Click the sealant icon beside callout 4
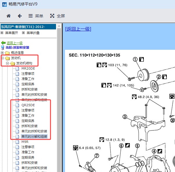This screenshot has width=175, height=172. 160,151
